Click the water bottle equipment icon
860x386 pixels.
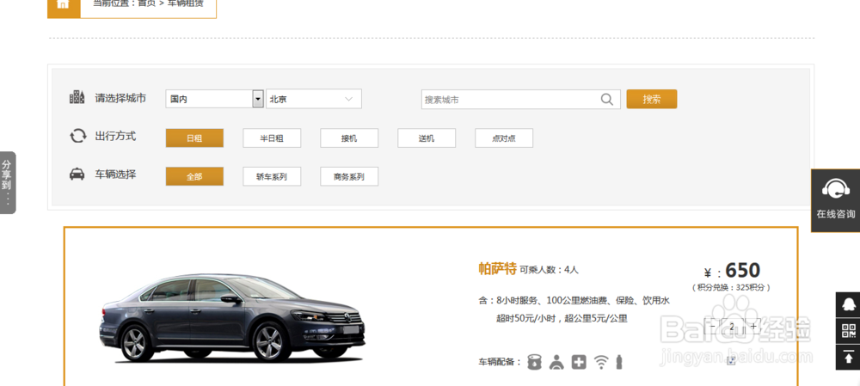click(x=619, y=362)
